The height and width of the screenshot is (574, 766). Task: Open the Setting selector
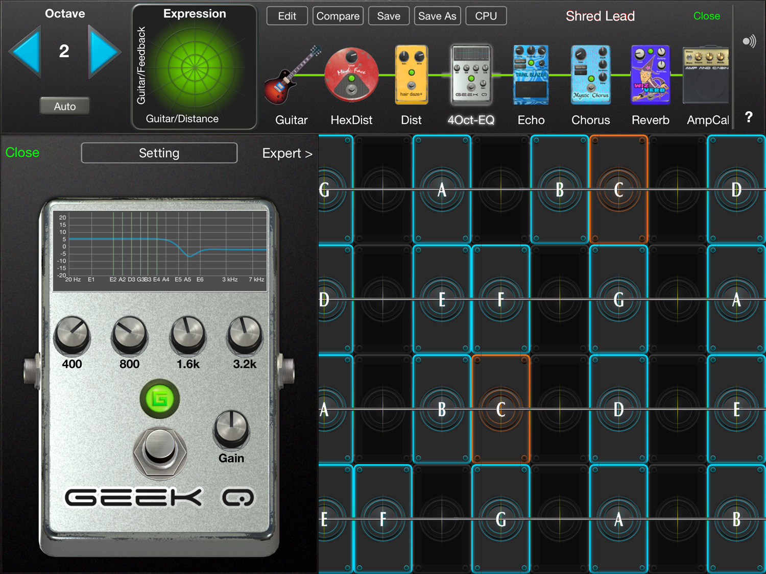pyautogui.click(x=159, y=153)
